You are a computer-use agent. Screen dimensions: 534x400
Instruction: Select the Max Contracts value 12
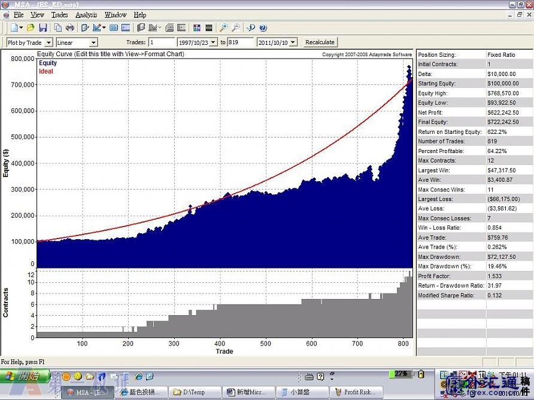491,161
